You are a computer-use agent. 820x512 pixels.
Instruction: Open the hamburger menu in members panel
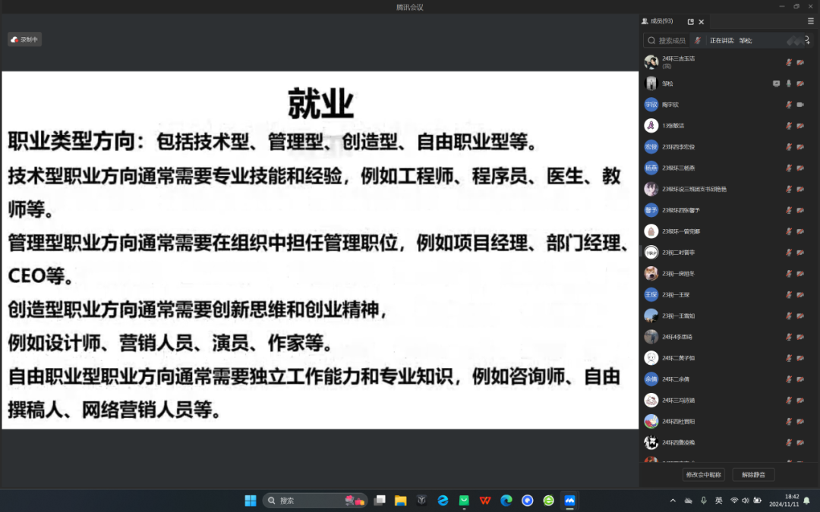(x=810, y=21)
